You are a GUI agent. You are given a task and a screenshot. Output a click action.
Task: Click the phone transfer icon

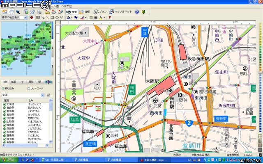pos(60,12)
